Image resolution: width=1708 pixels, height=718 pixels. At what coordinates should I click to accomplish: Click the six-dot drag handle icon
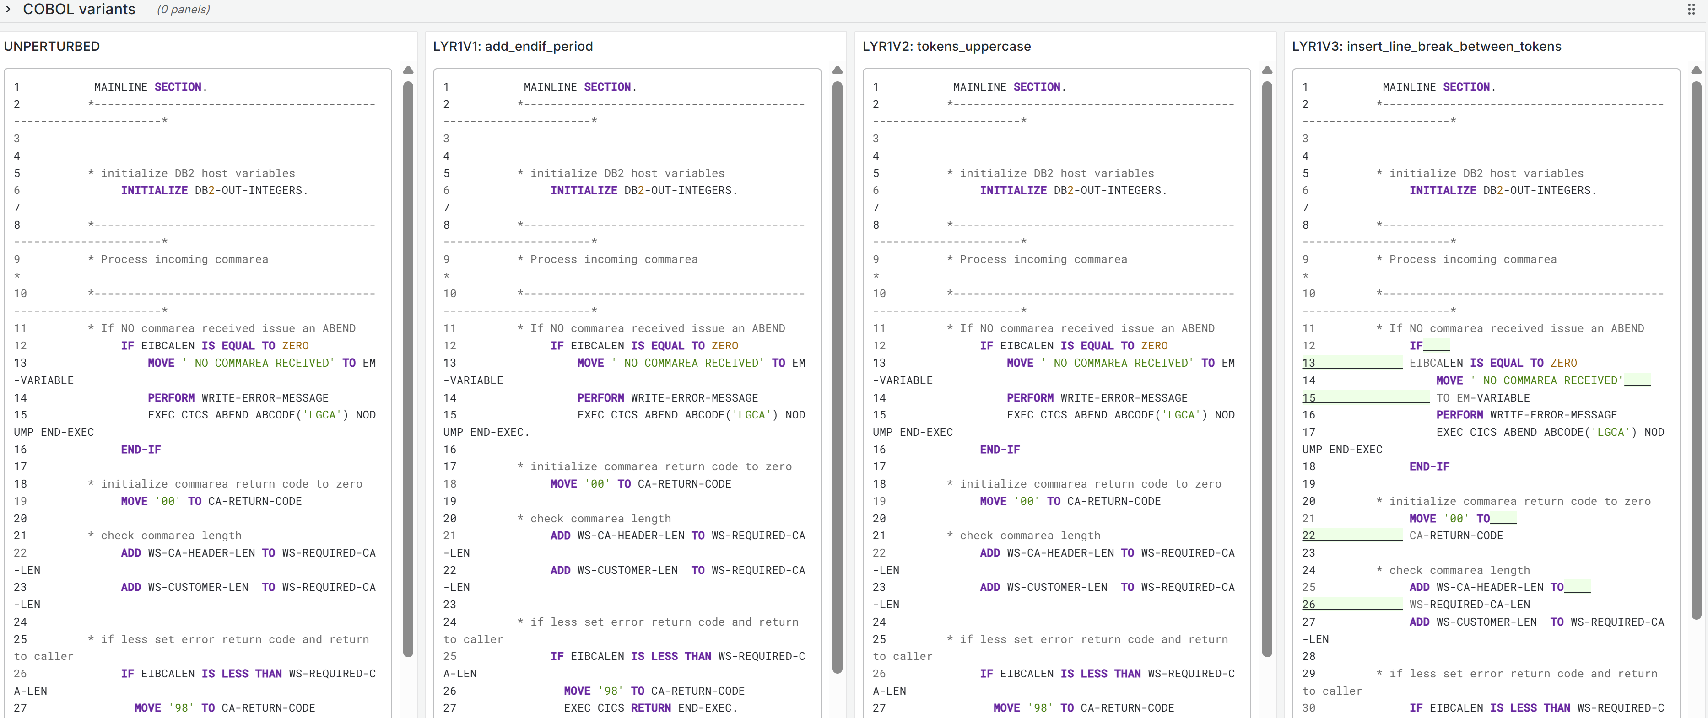click(1693, 9)
